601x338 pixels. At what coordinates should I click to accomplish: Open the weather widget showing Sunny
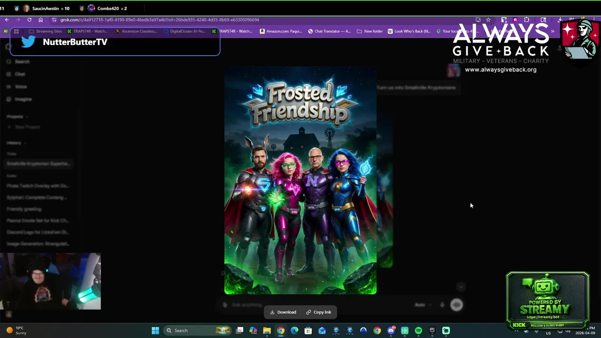15,330
